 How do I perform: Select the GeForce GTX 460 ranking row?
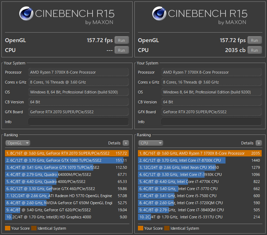67,189
